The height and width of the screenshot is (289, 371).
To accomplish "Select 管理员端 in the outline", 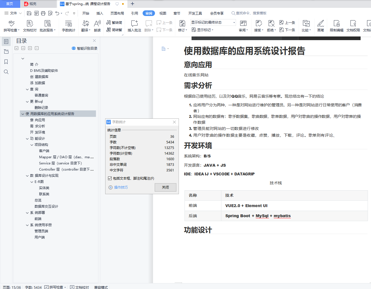I will [x=41, y=231].
